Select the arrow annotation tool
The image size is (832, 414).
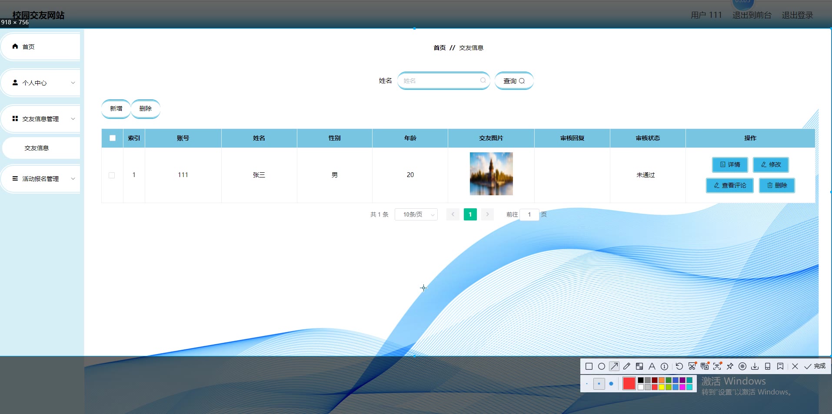614,366
